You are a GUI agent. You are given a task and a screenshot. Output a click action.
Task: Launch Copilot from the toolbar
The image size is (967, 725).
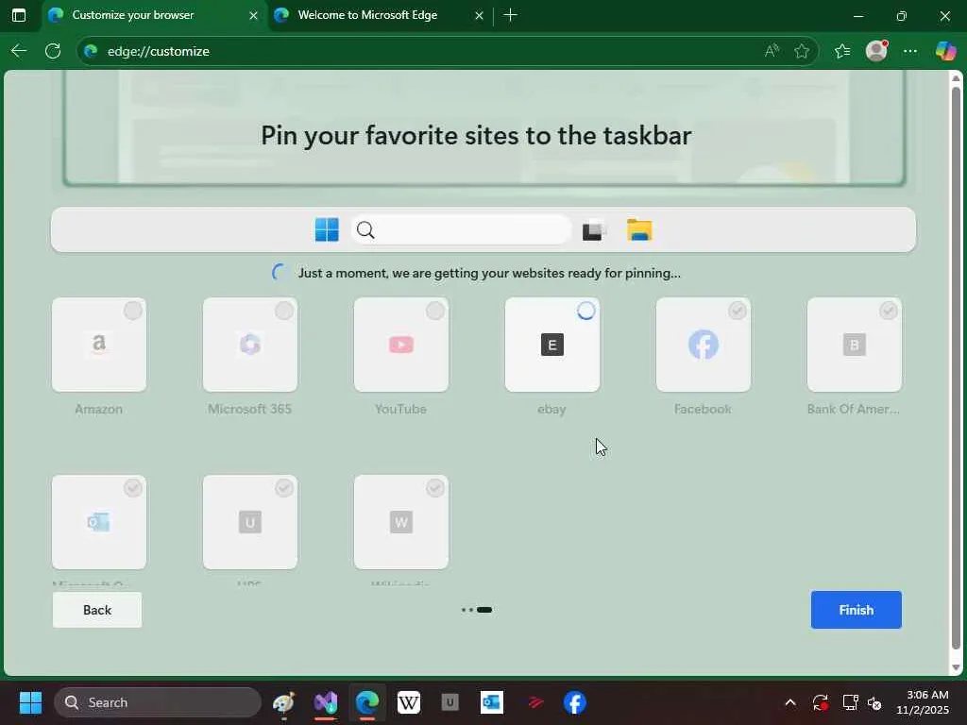tap(945, 51)
